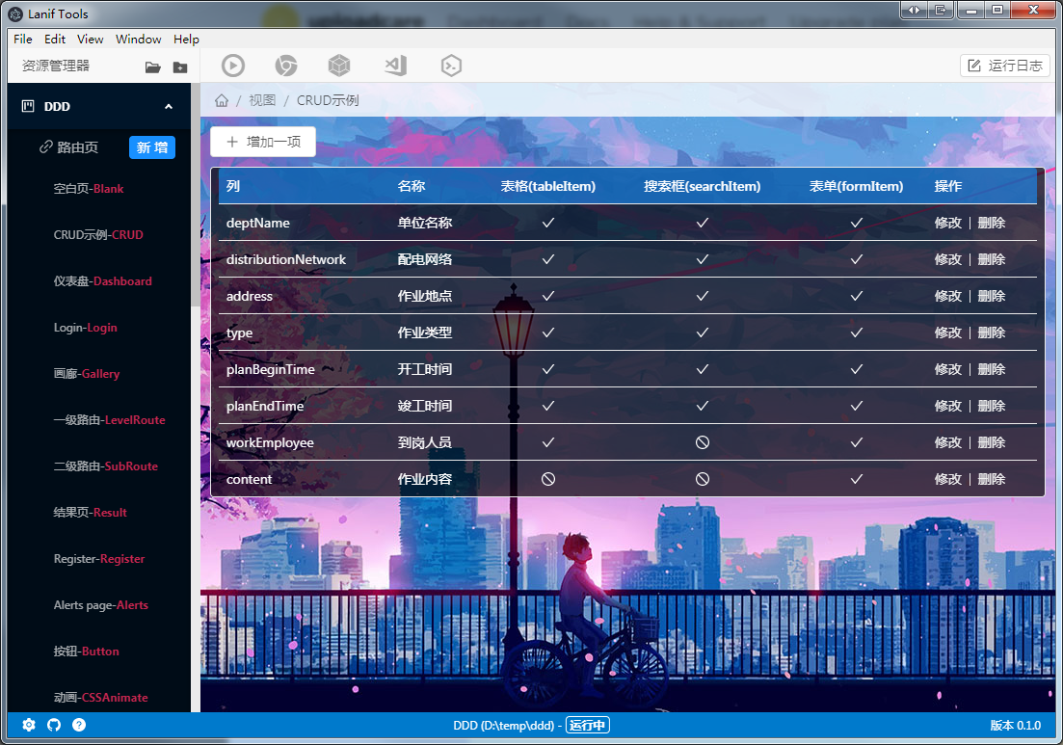Open the project in Chrome browser

click(x=285, y=66)
